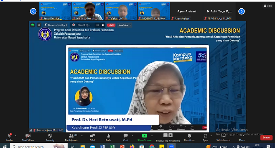Select Ferry Desrita's video thumbnail
275x148 pixels.
[x=55, y=11]
